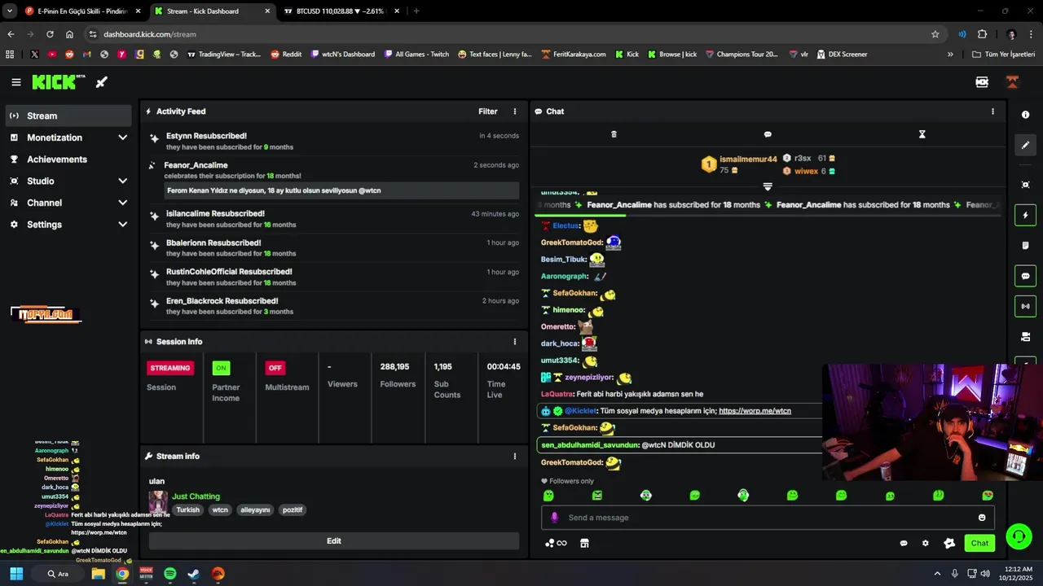Image resolution: width=1043 pixels, height=586 pixels.
Task: Click the Edit button in Stream info
Action: click(333, 541)
